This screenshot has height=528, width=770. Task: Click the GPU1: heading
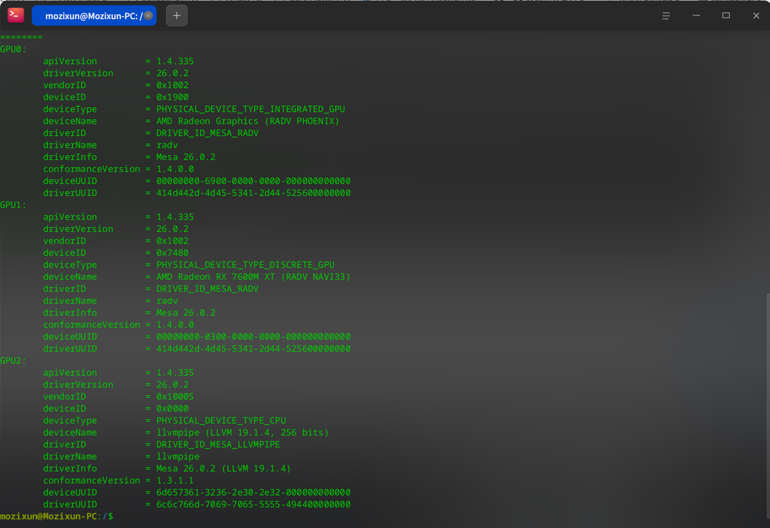(x=13, y=205)
